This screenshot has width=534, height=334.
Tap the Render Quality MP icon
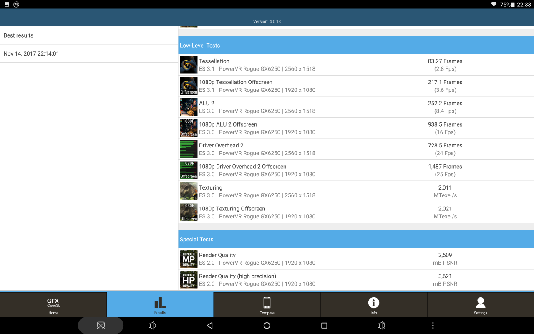click(x=189, y=259)
